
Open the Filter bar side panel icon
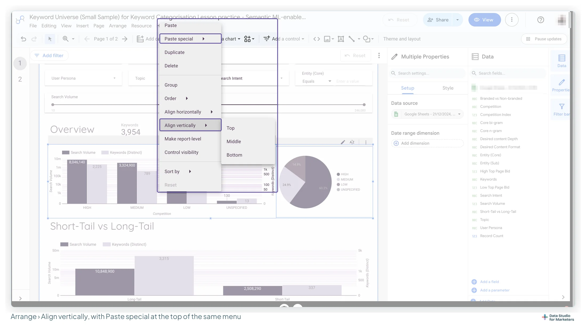[561, 110]
